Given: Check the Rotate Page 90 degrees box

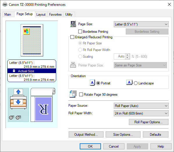Looking at the screenshot, I should [81, 95].
